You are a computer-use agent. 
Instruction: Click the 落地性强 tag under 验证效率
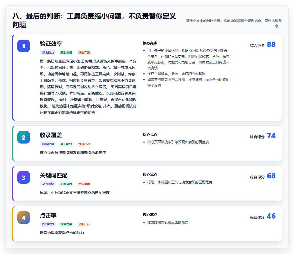coord(66,52)
